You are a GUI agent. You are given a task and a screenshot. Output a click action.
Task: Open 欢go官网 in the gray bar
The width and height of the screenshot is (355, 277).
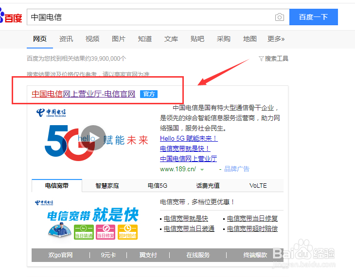coord(60,255)
